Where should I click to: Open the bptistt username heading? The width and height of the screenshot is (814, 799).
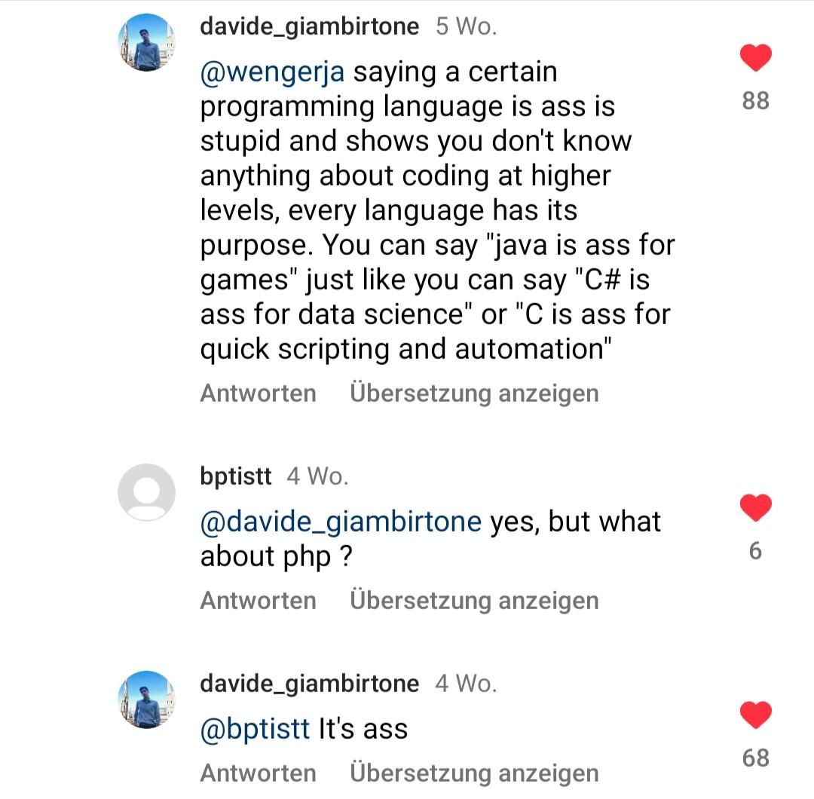(x=236, y=476)
